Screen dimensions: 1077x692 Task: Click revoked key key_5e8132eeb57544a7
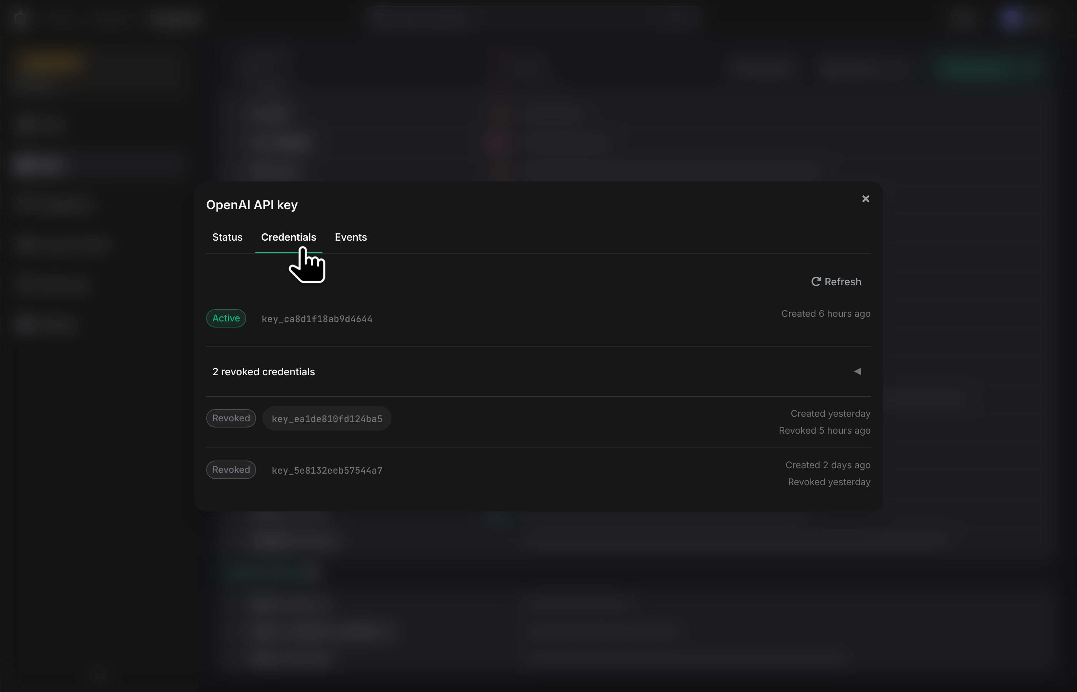[x=327, y=471]
